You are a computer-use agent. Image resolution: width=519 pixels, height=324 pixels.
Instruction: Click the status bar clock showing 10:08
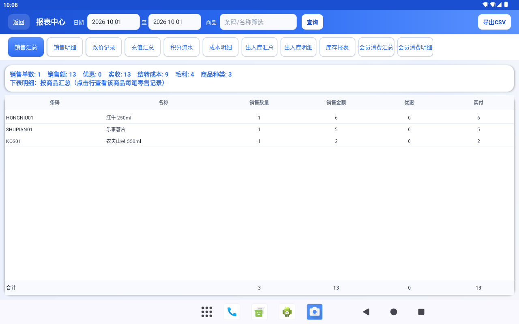coord(11,5)
